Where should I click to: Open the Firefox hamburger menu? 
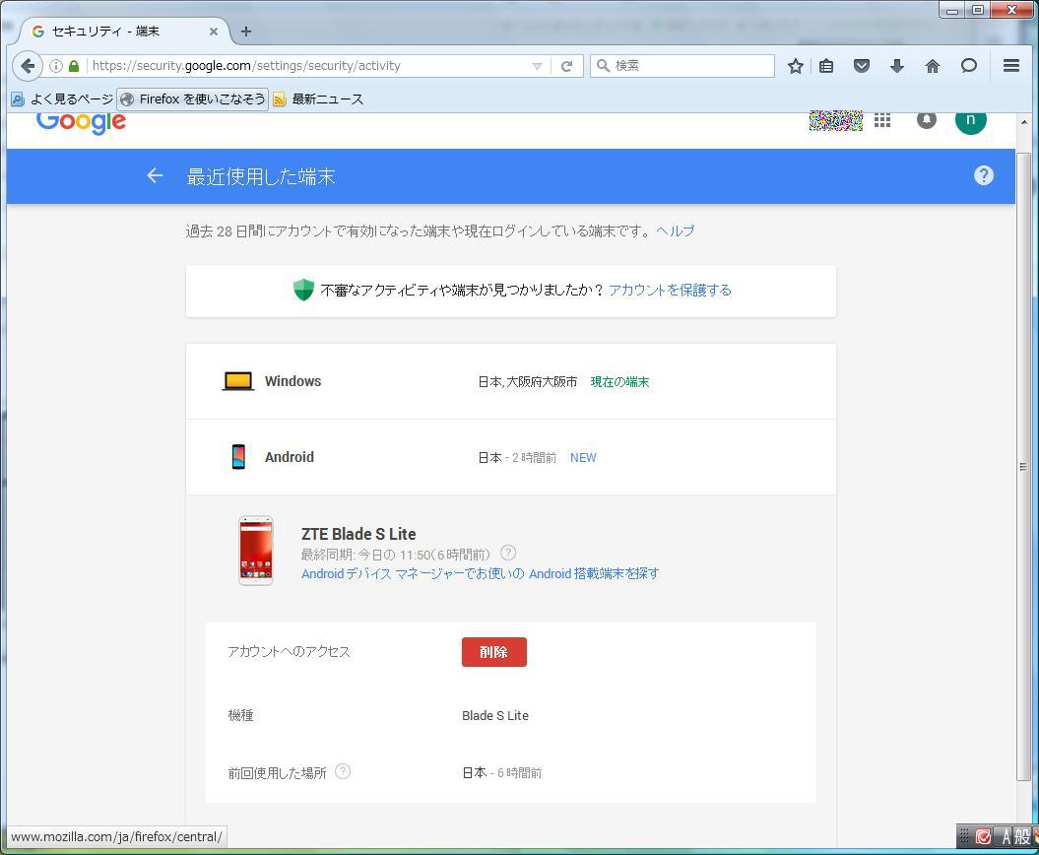1010,66
